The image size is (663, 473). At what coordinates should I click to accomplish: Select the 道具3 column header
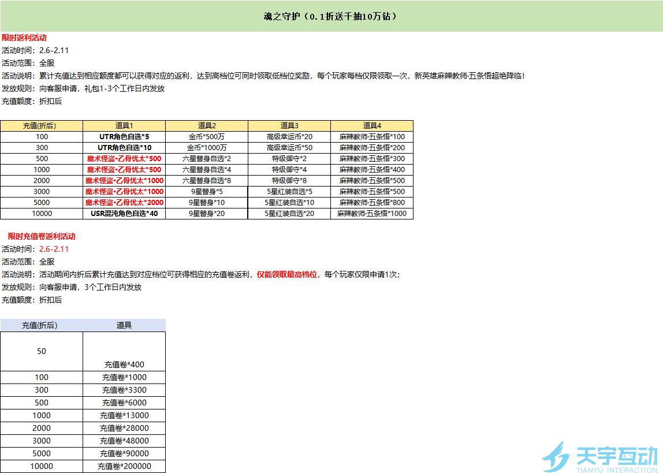pos(289,125)
